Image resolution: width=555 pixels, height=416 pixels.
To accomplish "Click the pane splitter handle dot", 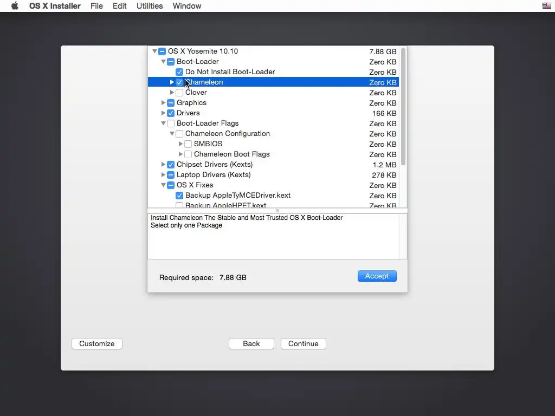I will [x=277, y=211].
